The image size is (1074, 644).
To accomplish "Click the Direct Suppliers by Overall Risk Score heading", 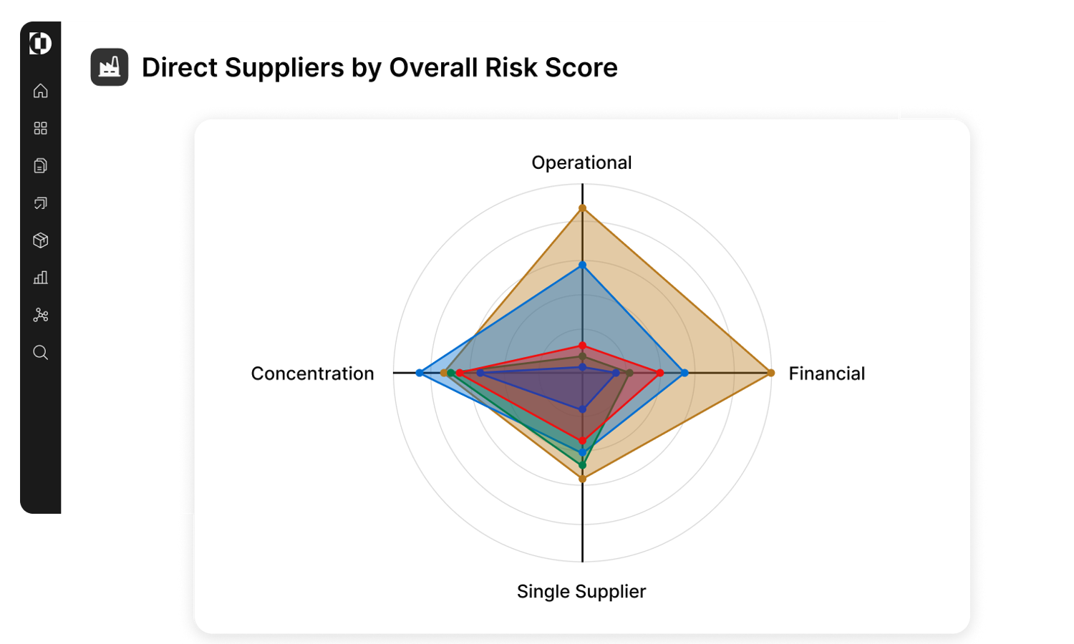I will (379, 67).
